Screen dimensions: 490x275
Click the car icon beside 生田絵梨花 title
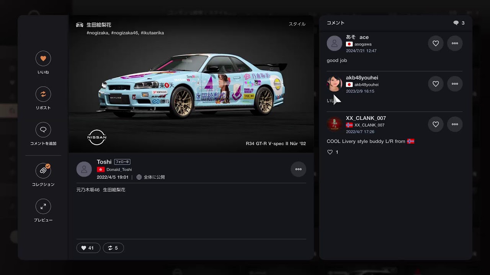[80, 24]
